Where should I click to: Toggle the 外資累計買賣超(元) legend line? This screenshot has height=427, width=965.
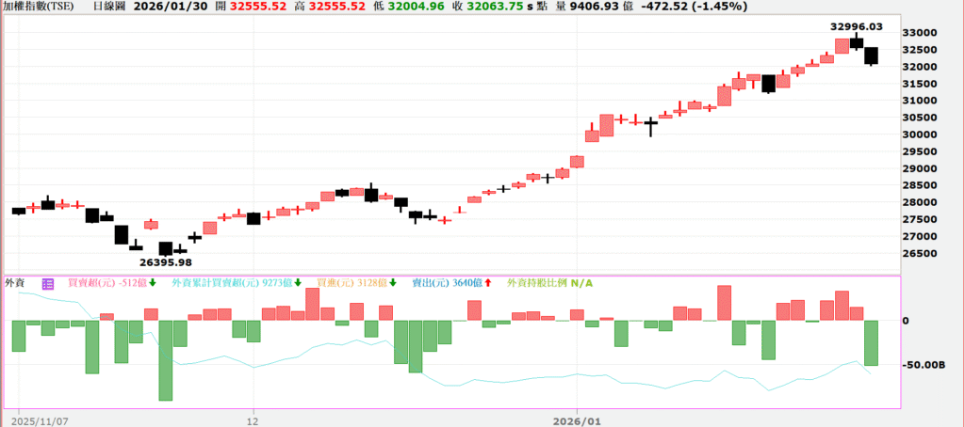tap(213, 283)
